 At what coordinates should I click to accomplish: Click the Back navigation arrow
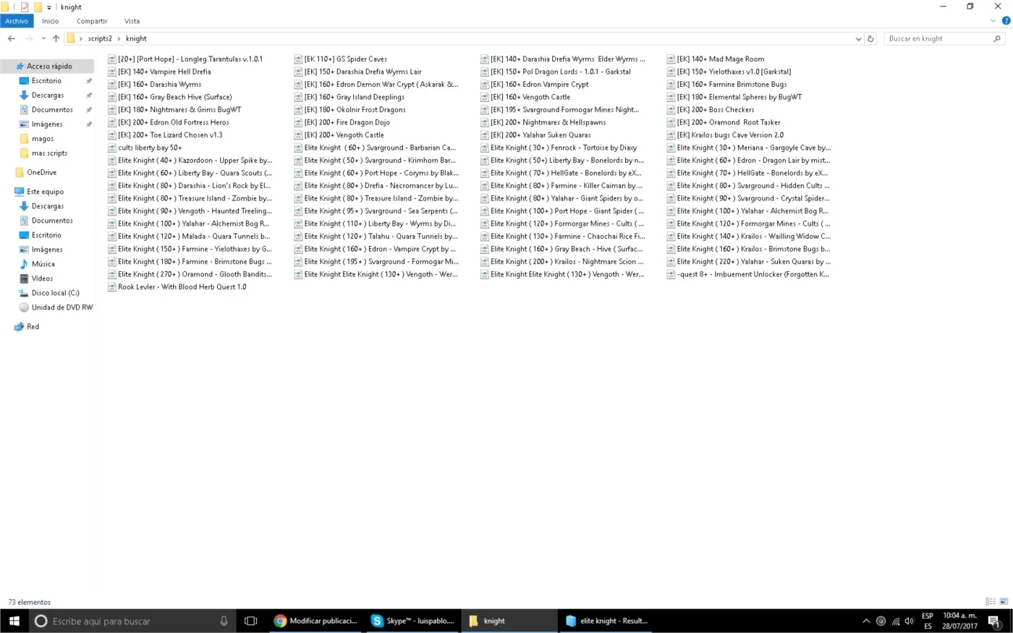point(11,38)
